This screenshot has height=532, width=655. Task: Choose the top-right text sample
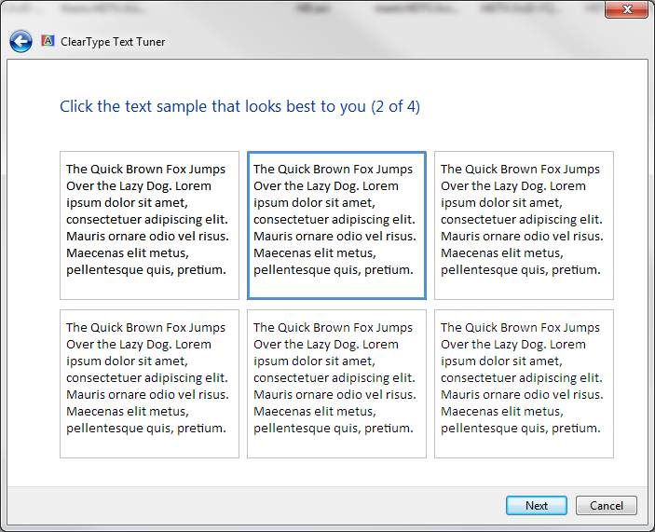click(524, 225)
